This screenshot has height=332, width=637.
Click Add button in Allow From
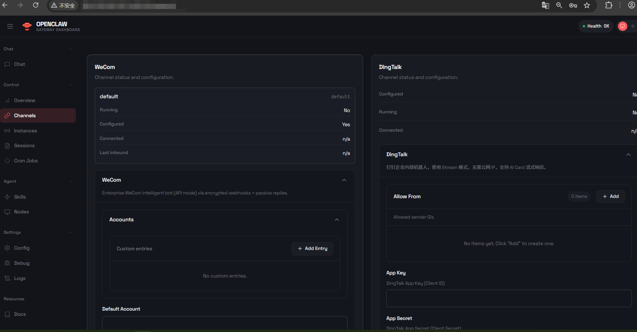click(x=610, y=197)
